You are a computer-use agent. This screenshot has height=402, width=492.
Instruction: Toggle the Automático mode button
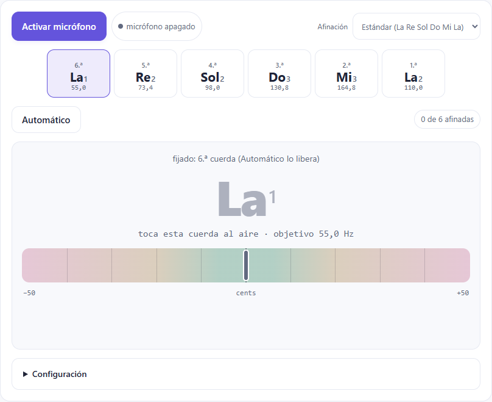46,120
